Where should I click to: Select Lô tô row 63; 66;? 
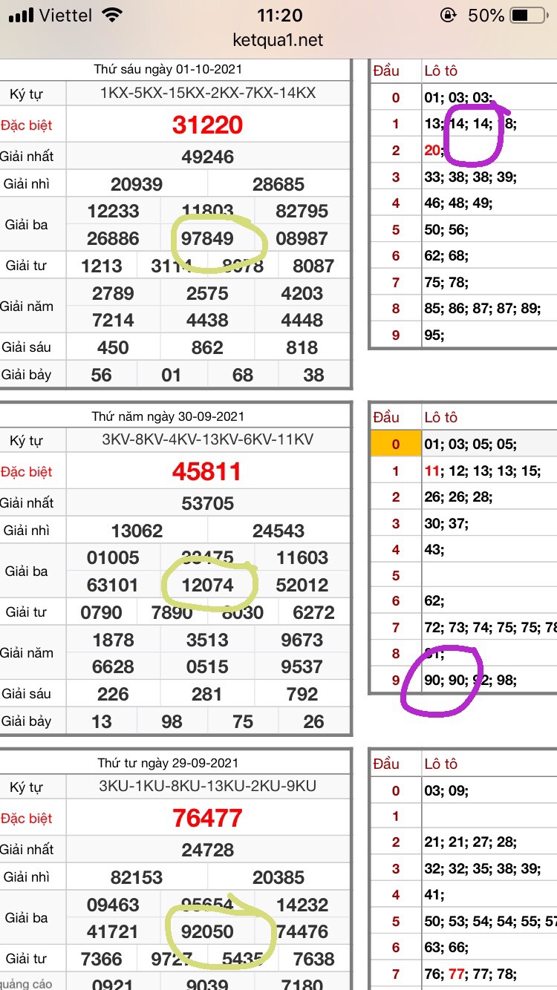click(x=446, y=947)
